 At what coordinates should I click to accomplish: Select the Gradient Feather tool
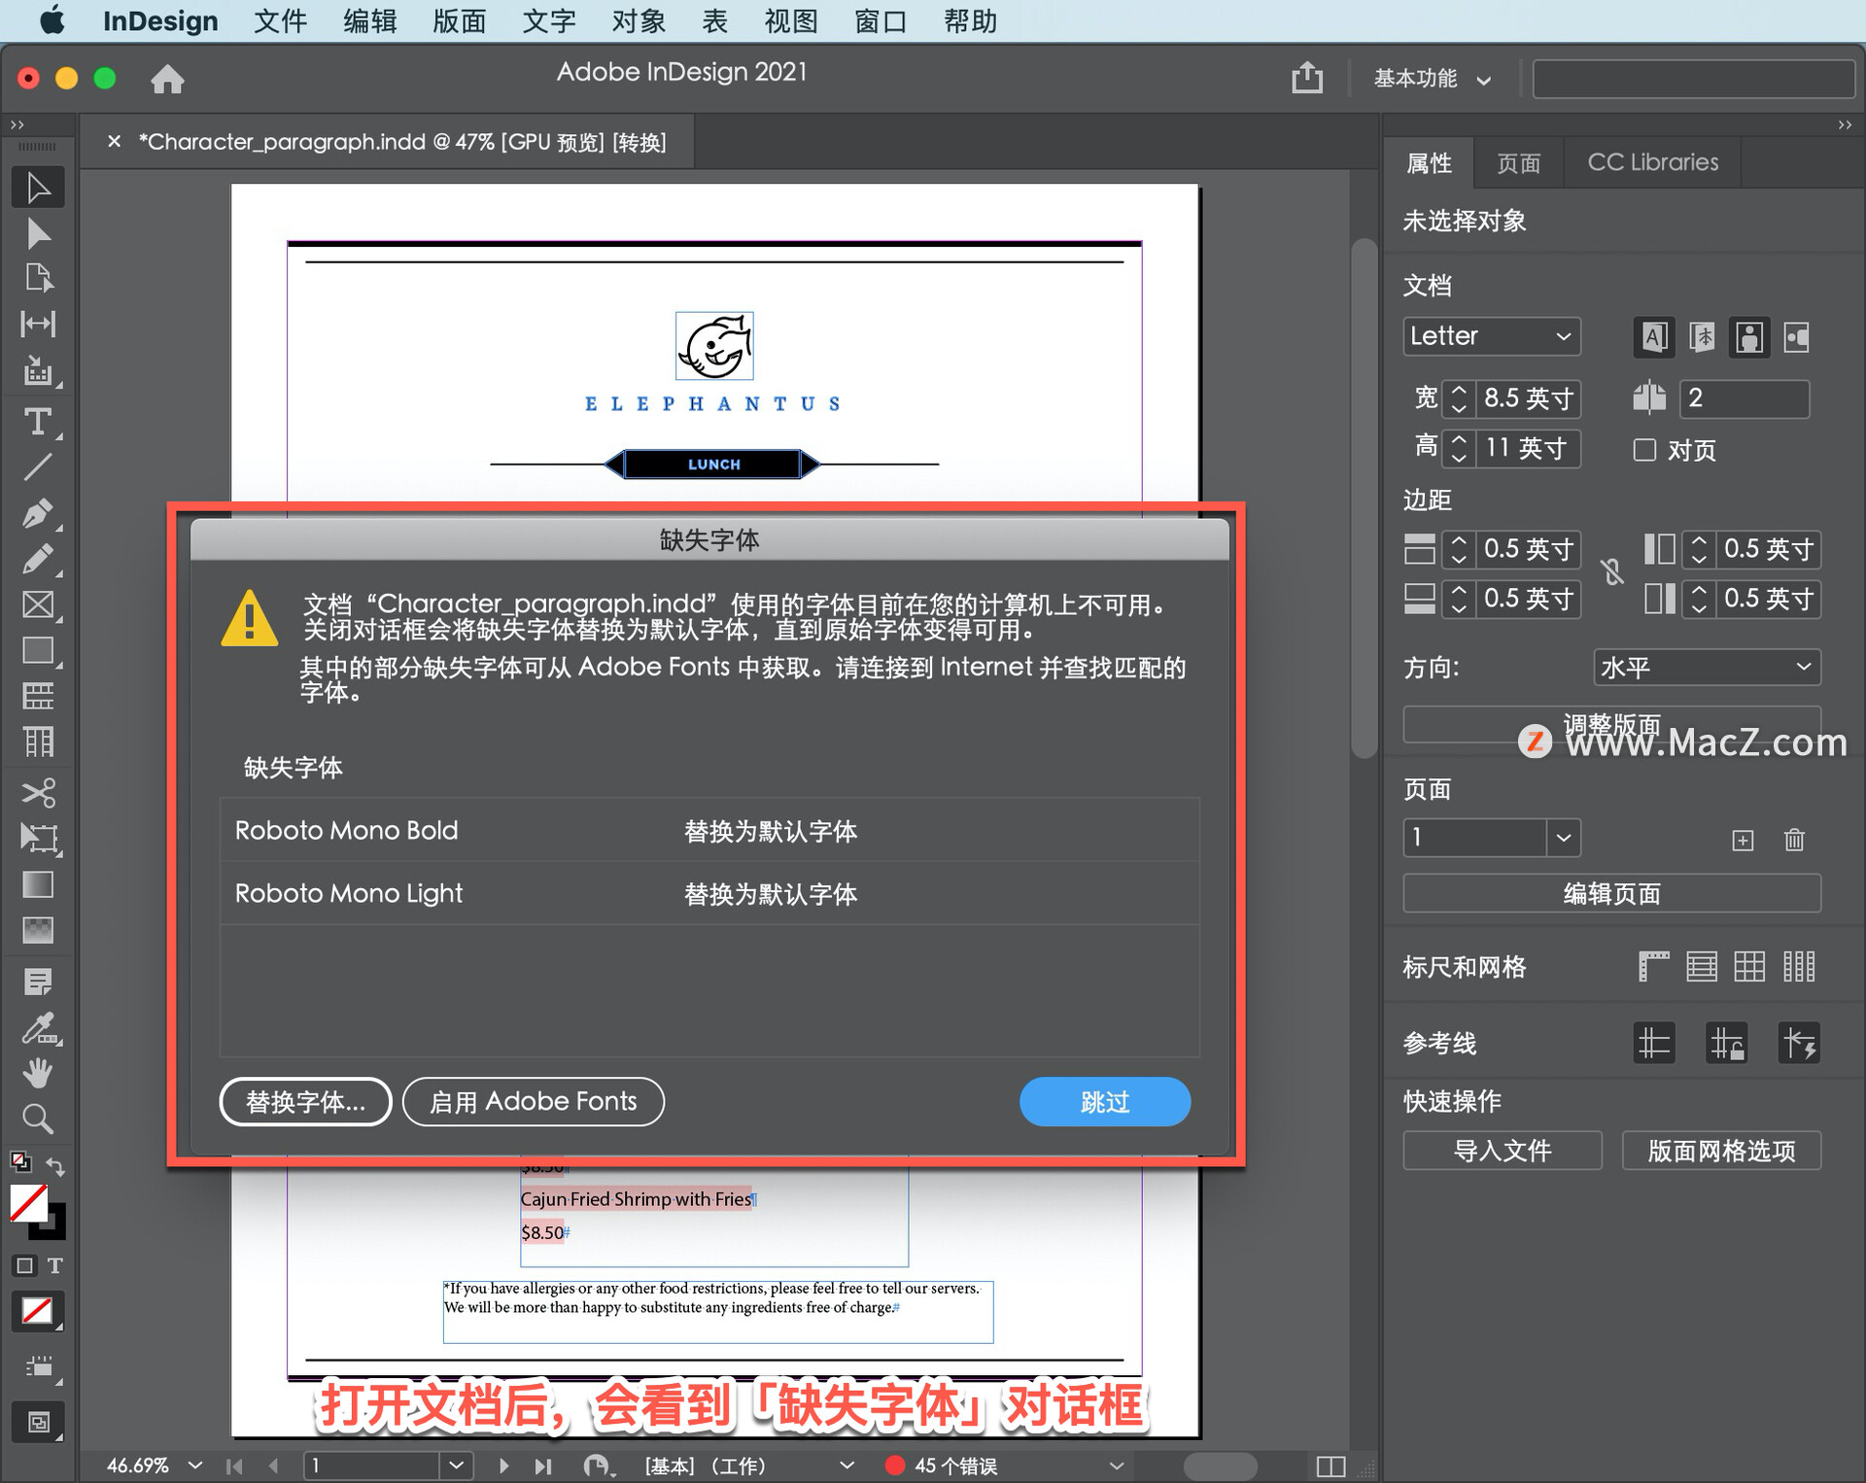pyautogui.click(x=38, y=930)
